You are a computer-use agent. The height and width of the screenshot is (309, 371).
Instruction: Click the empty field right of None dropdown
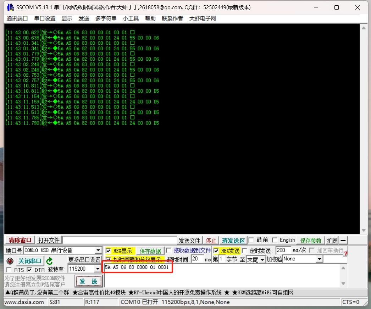pyautogui.click(x=335, y=259)
